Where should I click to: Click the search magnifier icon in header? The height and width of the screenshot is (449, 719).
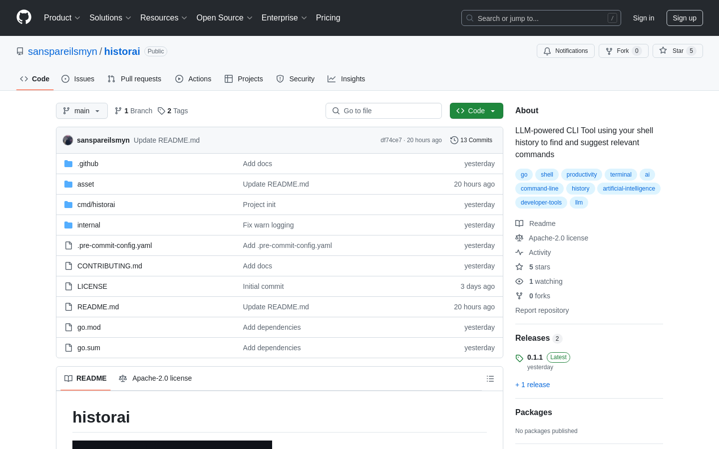pyautogui.click(x=470, y=18)
